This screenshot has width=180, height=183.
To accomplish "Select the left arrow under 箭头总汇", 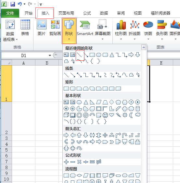I will [73, 135].
